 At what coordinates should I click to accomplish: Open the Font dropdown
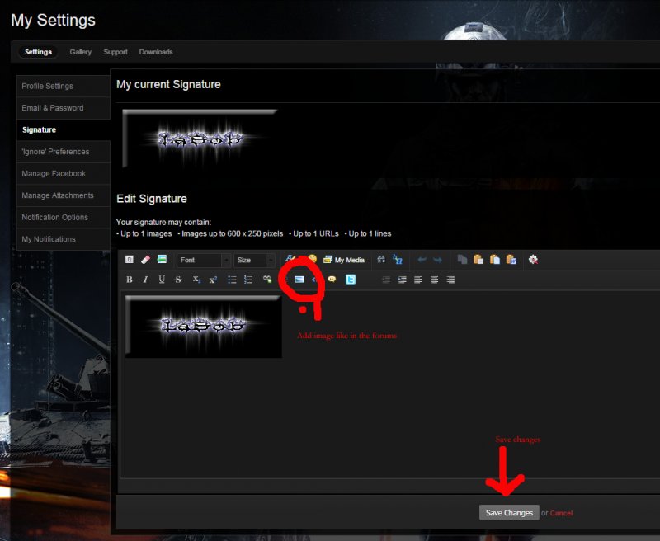point(203,260)
